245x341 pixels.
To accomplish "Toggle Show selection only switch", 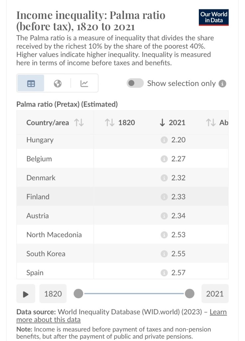I will (x=135, y=83).
